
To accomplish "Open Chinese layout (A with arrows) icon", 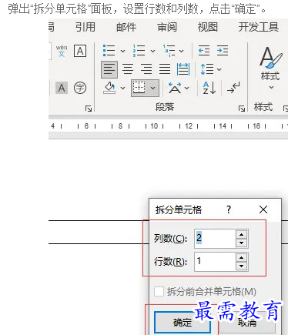I will pyautogui.click(x=175, y=88).
